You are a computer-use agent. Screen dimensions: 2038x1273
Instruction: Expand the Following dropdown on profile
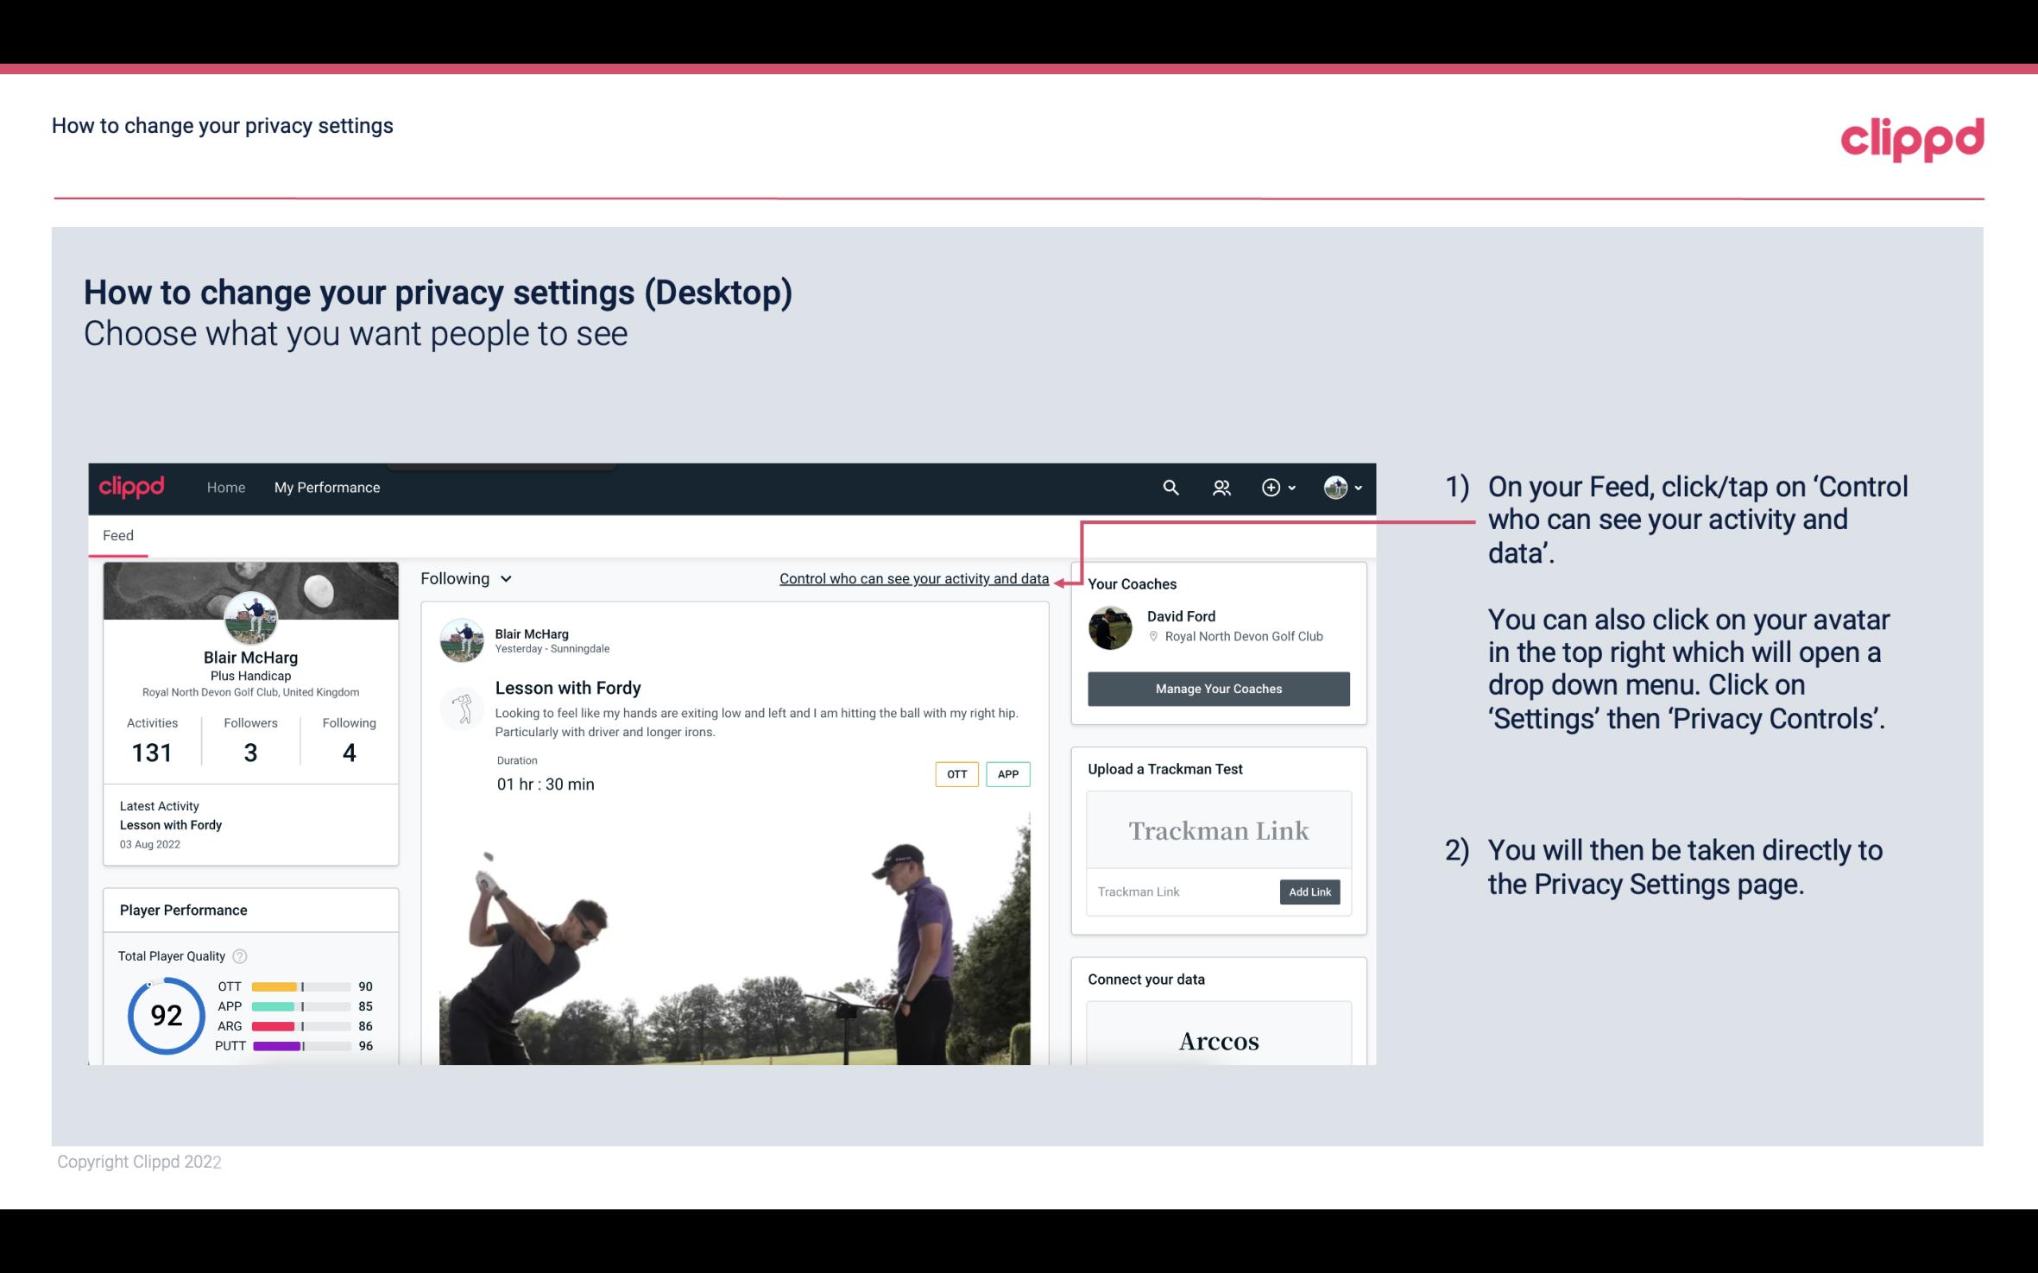point(464,578)
